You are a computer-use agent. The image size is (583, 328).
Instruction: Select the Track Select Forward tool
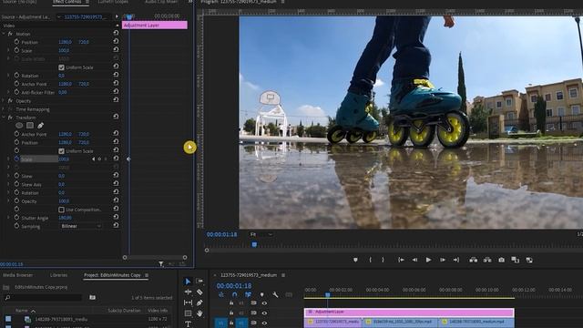(199, 282)
